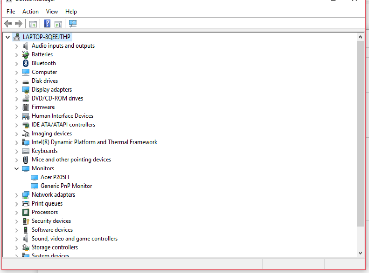369x274 pixels.
Task: Click the Acer P205H monitor icon
Action: click(35, 177)
